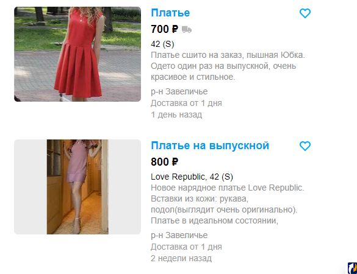Click the 42 (S) size under 700 ₽
The image size is (357, 274).
(x=162, y=44)
